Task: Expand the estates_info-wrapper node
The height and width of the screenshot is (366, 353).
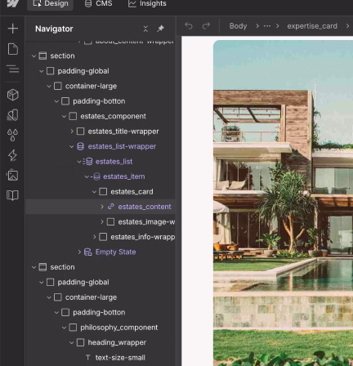Action: 95,237
